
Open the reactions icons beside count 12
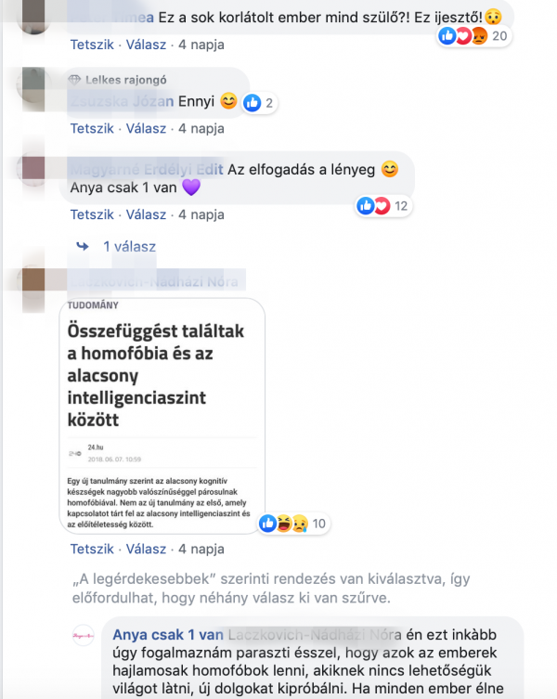(x=373, y=205)
